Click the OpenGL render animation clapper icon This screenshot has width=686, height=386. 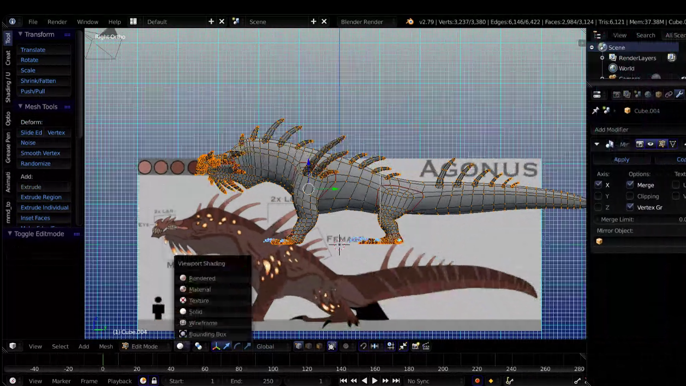pos(426,346)
